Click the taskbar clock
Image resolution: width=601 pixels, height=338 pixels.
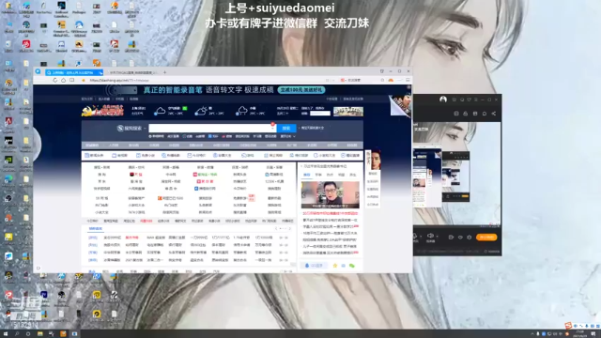580,334
